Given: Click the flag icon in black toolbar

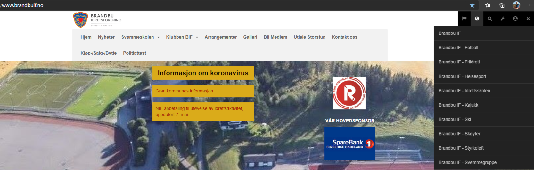Looking at the screenshot, I should (464, 19).
